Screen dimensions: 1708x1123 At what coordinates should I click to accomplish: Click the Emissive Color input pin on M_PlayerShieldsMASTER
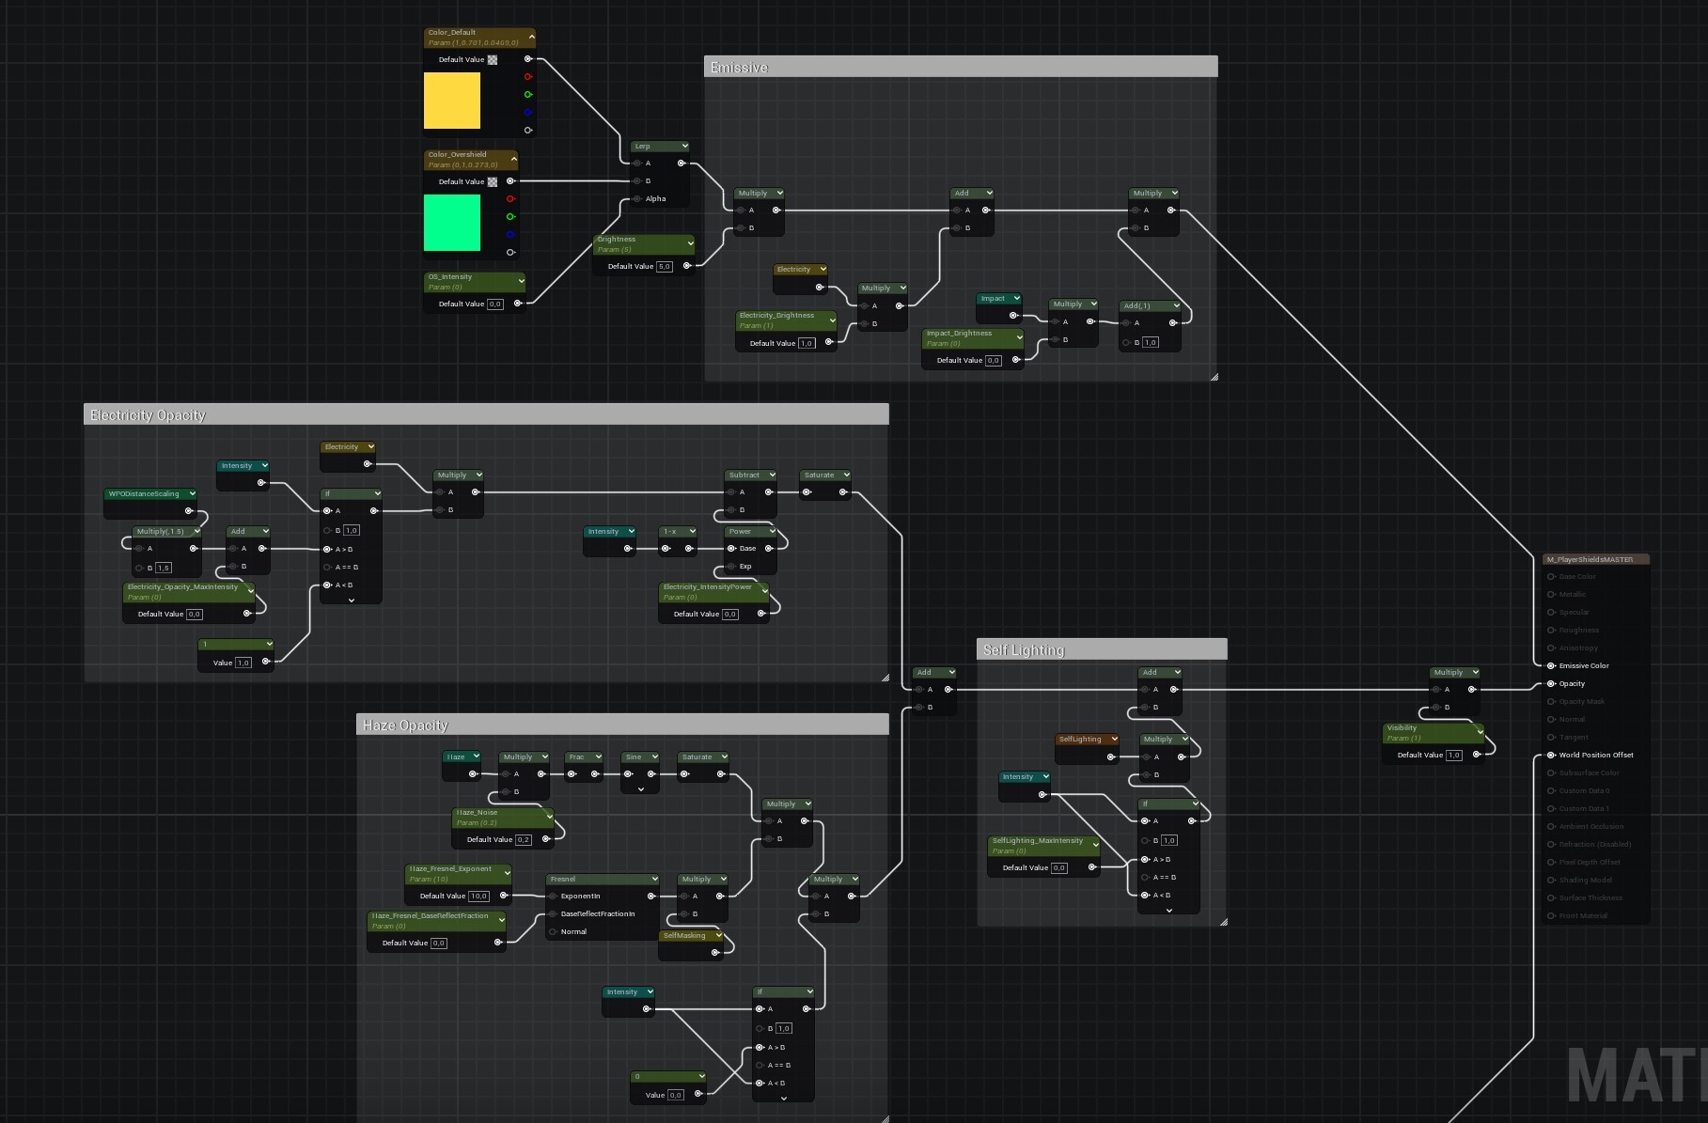pos(1551,665)
